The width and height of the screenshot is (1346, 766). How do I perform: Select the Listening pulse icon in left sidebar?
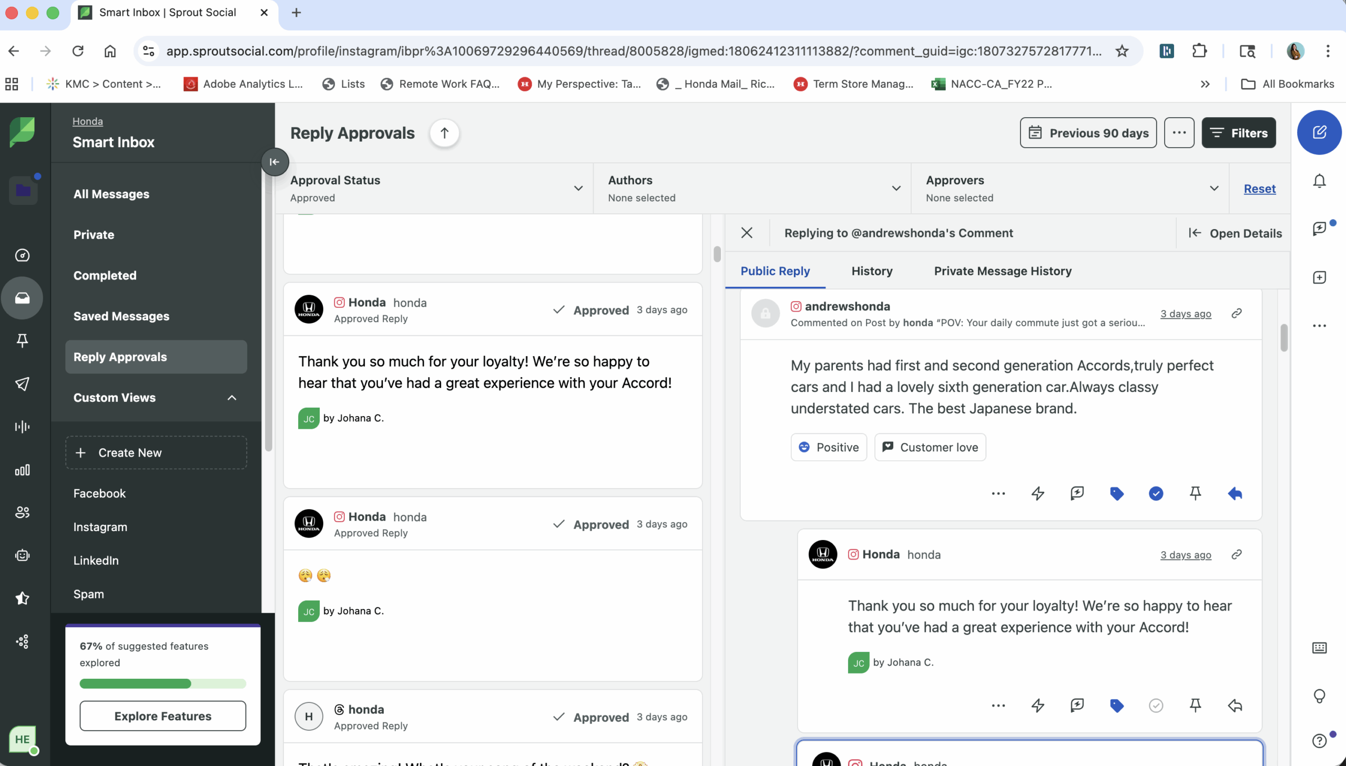(22, 426)
